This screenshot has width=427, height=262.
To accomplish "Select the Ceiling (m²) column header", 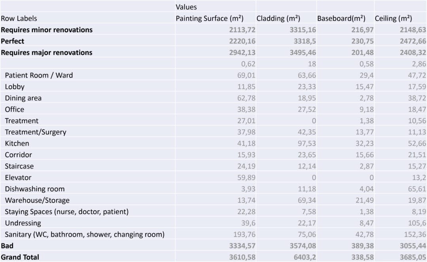I will (x=393, y=18).
